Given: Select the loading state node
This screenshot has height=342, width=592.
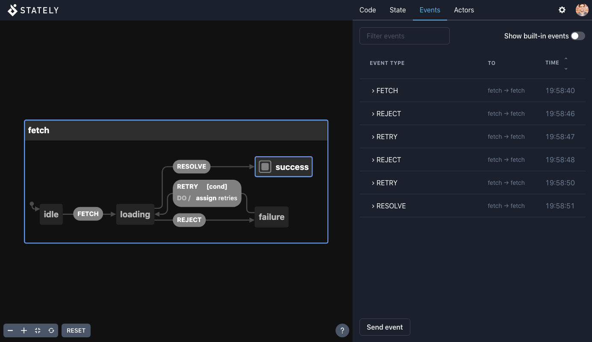Looking at the screenshot, I should pos(135,214).
